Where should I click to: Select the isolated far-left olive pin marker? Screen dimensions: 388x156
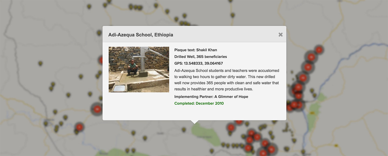coord(40,63)
